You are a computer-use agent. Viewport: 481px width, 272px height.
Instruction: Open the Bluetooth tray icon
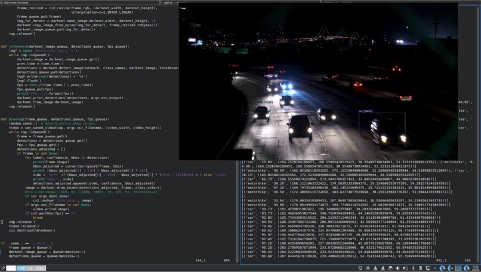[413, 268]
